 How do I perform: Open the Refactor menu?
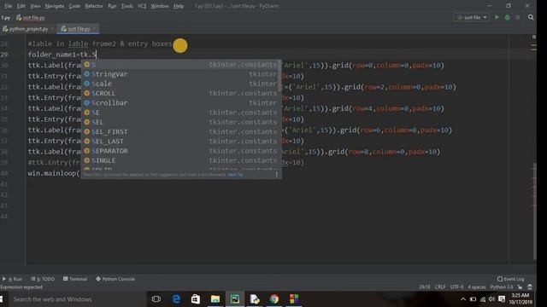pyautogui.click(x=94, y=6)
